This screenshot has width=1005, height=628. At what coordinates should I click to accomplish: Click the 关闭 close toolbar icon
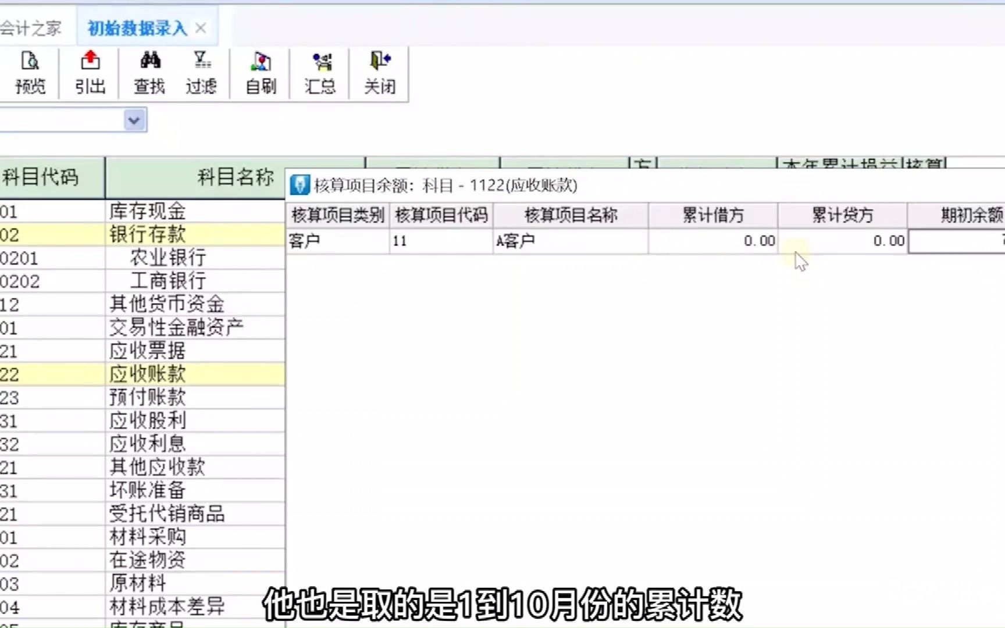(x=380, y=73)
